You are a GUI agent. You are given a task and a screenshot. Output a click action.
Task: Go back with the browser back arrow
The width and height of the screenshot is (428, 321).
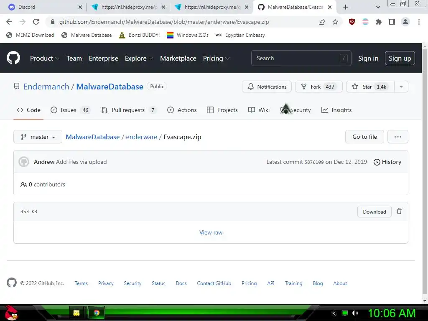[x=9, y=22]
